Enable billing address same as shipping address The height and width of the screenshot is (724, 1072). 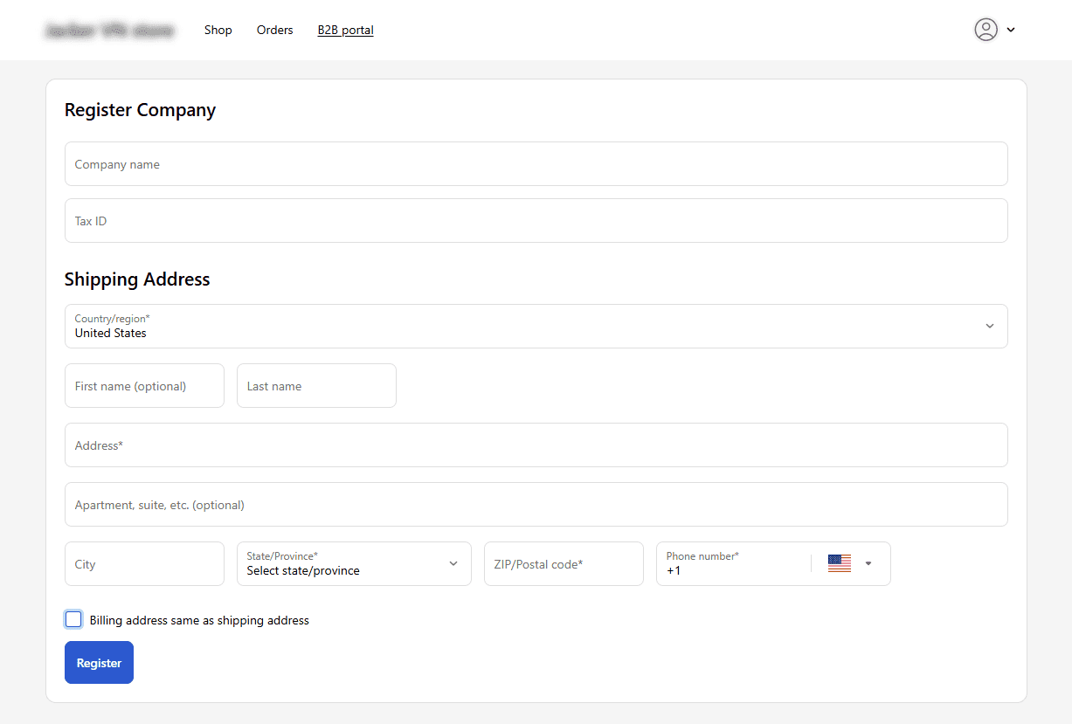73,618
